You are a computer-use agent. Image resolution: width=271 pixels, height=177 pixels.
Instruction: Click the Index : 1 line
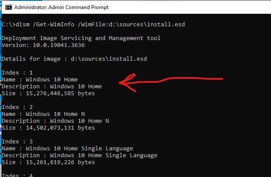click(17, 73)
